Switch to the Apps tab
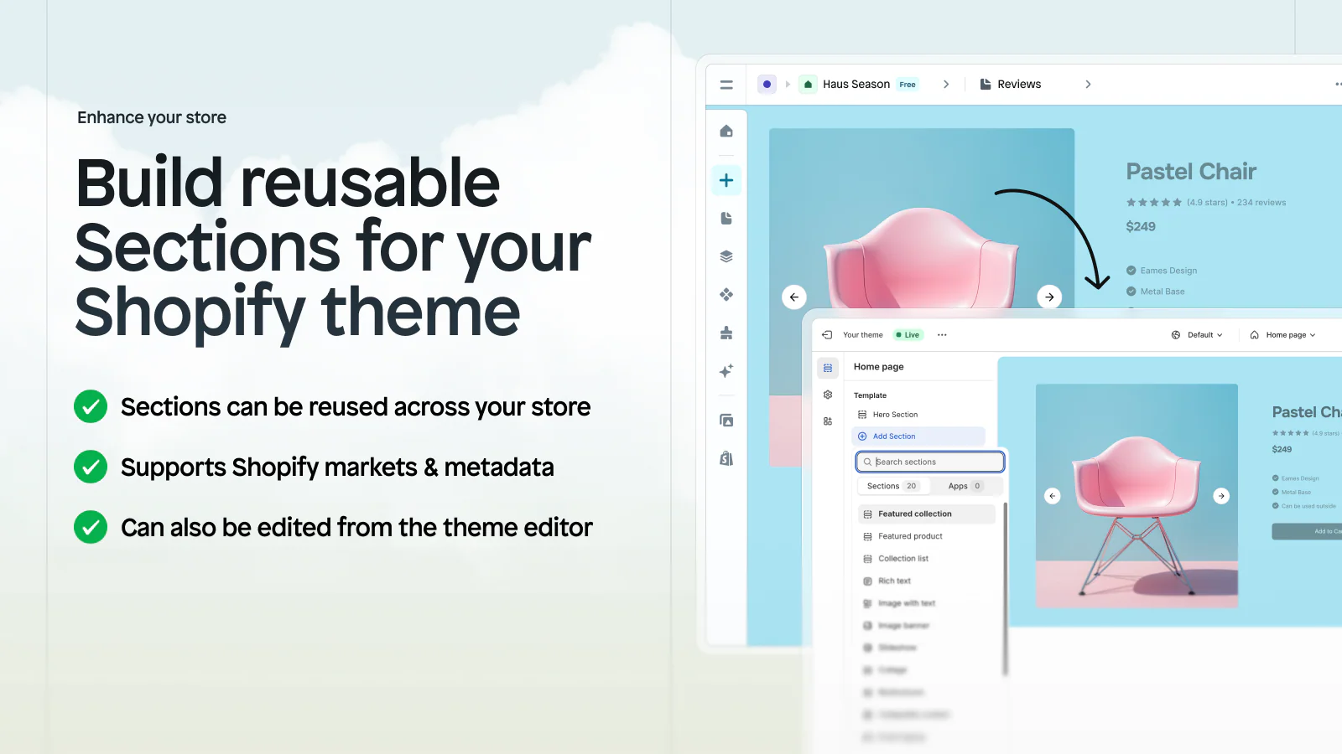The height and width of the screenshot is (754, 1342). (965, 486)
